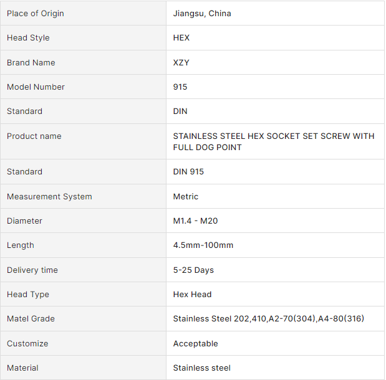Viewport: 386px width, 380px height.
Task: Select the "Hex Head" value cell
Action: 192,294
